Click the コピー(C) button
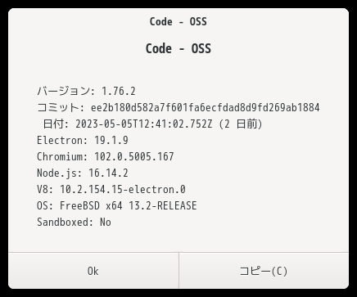357x297 pixels. [264, 271]
